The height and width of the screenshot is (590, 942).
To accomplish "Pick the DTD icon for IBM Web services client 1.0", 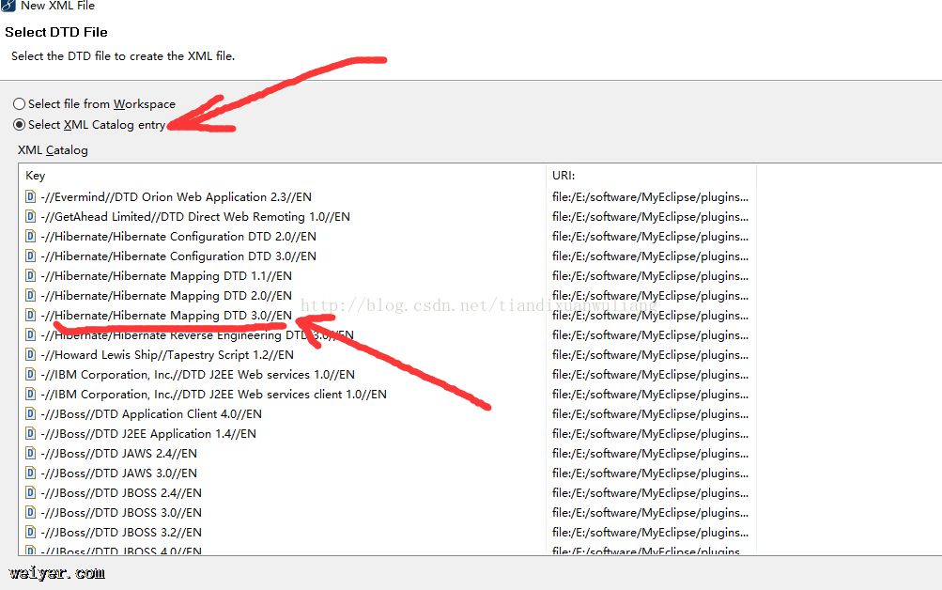I will pos(31,395).
